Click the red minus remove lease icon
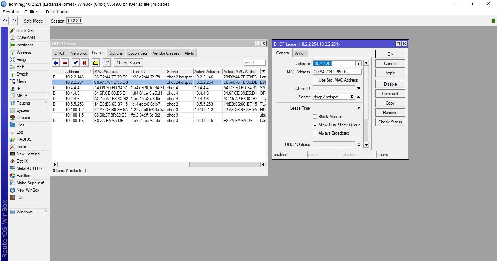This screenshot has width=497, height=261. (x=65, y=63)
